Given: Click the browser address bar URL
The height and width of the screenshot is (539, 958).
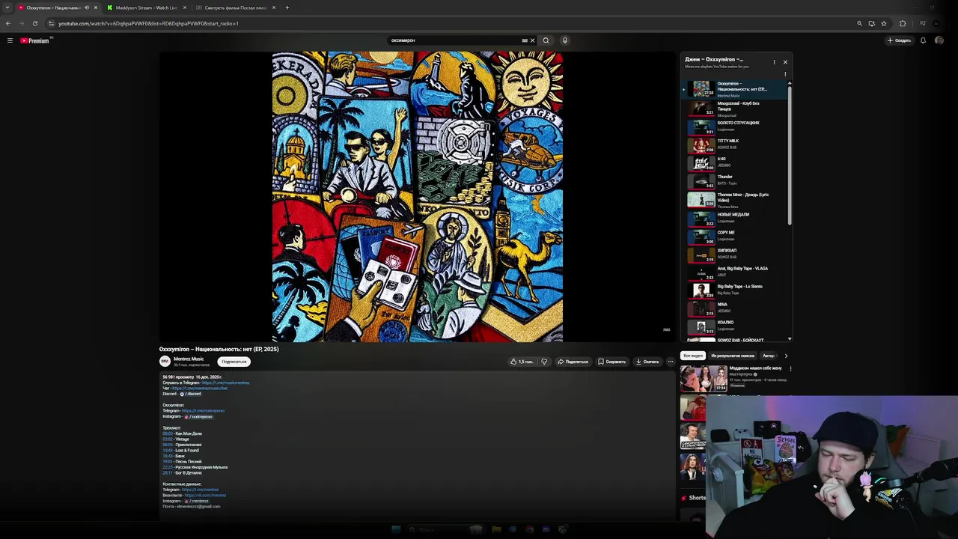Looking at the screenshot, I should (148, 23).
